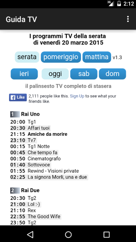This screenshot has height=242, width=136.
Task: Tap the Rai Uno channel number badge
Action: coord(15,114)
